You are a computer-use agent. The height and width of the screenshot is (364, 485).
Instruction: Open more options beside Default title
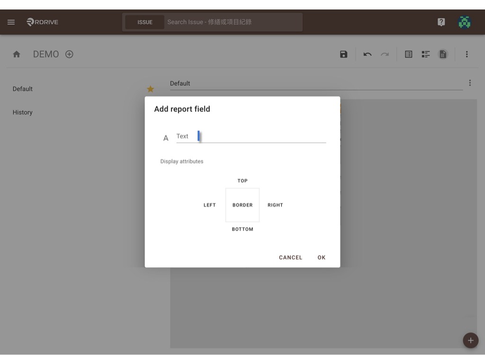coord(470,83)
